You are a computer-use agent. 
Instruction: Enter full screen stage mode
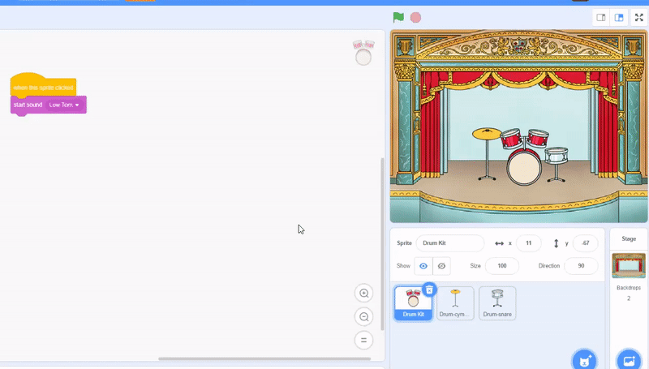(639, 17)
